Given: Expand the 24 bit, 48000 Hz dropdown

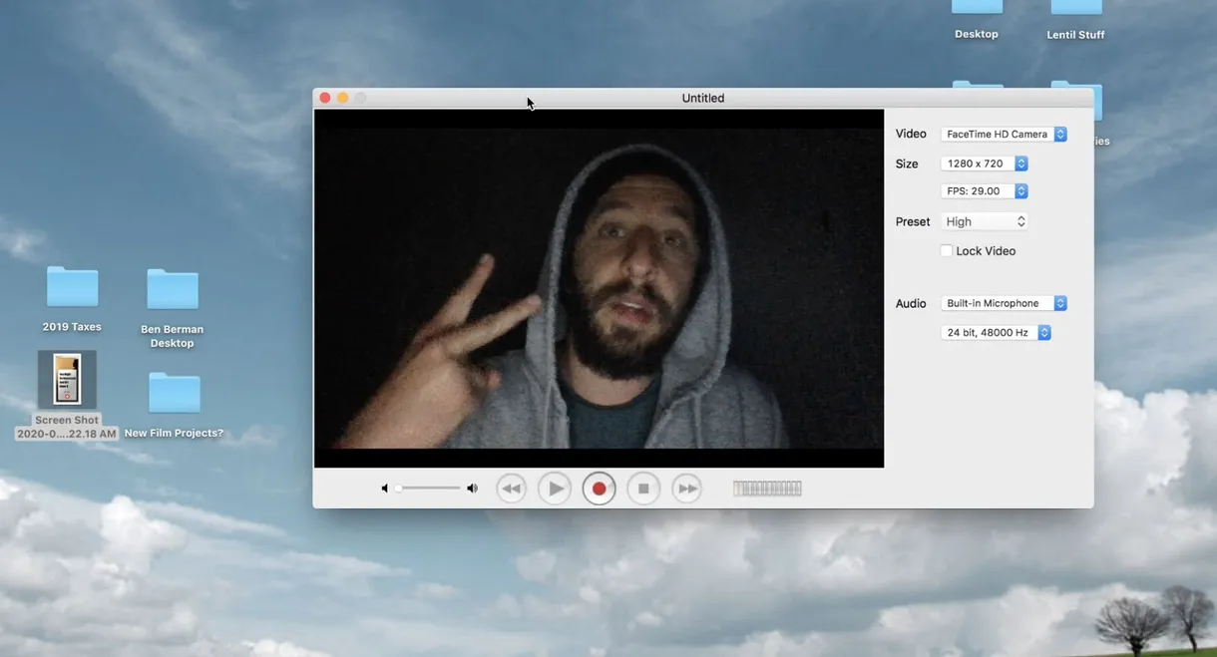Looking at the screenshot, I should (996, 333).
